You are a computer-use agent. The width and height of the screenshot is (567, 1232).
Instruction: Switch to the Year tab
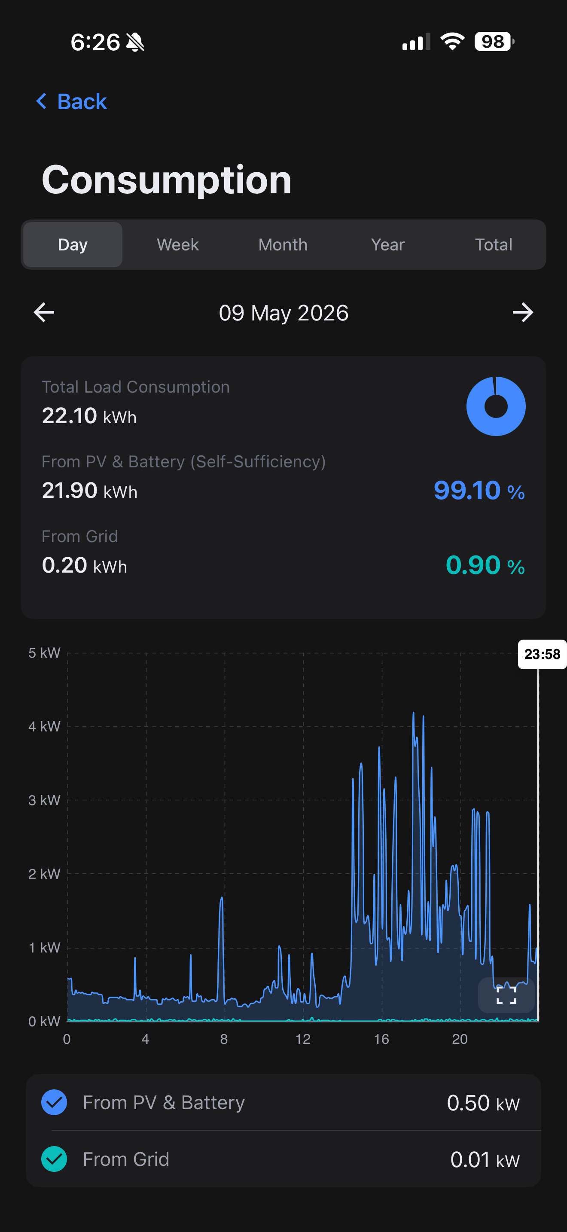(388, 244)
